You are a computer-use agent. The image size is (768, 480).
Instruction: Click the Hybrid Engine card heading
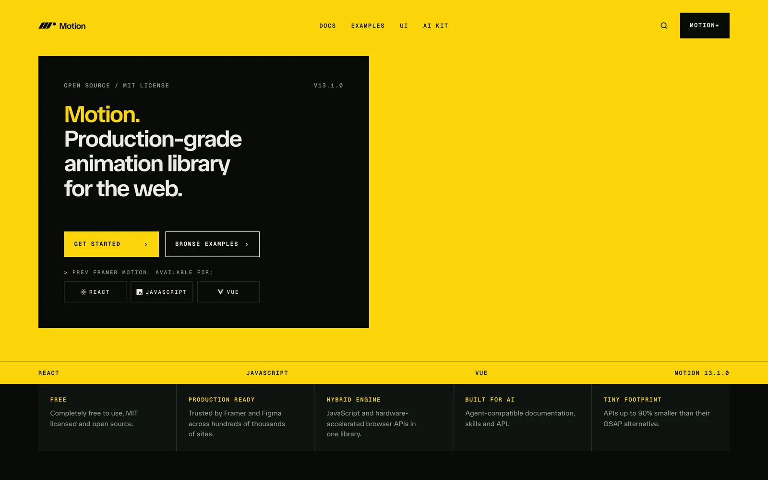pyautogui.click(x=354, y=400)
